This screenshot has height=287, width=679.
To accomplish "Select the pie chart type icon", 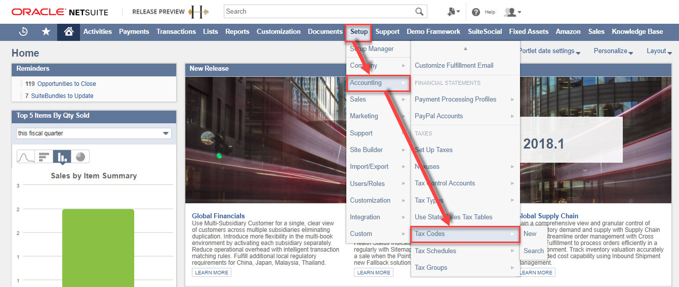I will tap(80, 157).
